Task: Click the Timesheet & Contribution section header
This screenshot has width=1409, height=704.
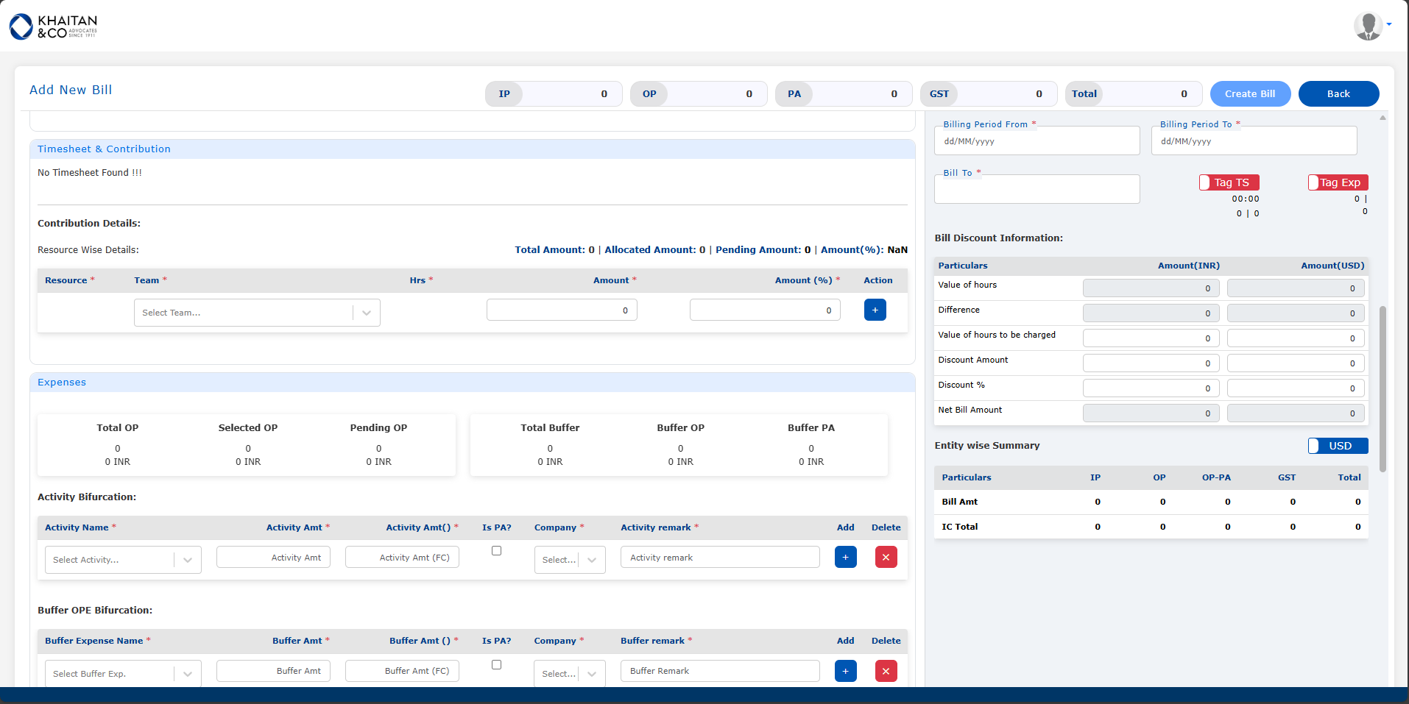Action: [104, 149]
